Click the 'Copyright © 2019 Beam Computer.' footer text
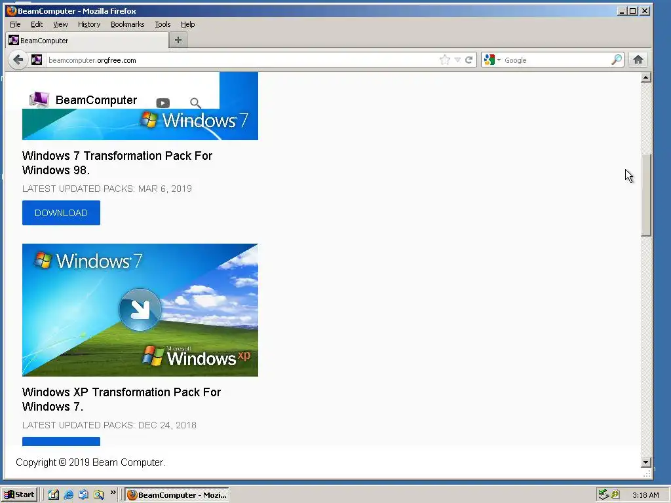The height and width of the screenshot is (503, 671). 90,462
